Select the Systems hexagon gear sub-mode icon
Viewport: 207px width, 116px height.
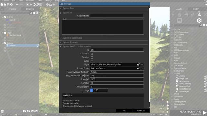coord(199,20)
